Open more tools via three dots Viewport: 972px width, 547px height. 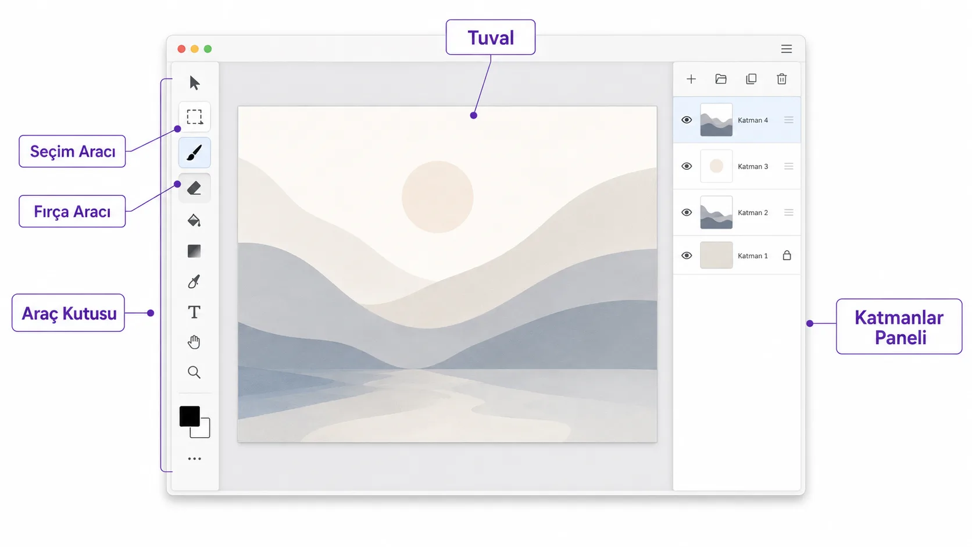pyautogui.click(x=194, y=459)
